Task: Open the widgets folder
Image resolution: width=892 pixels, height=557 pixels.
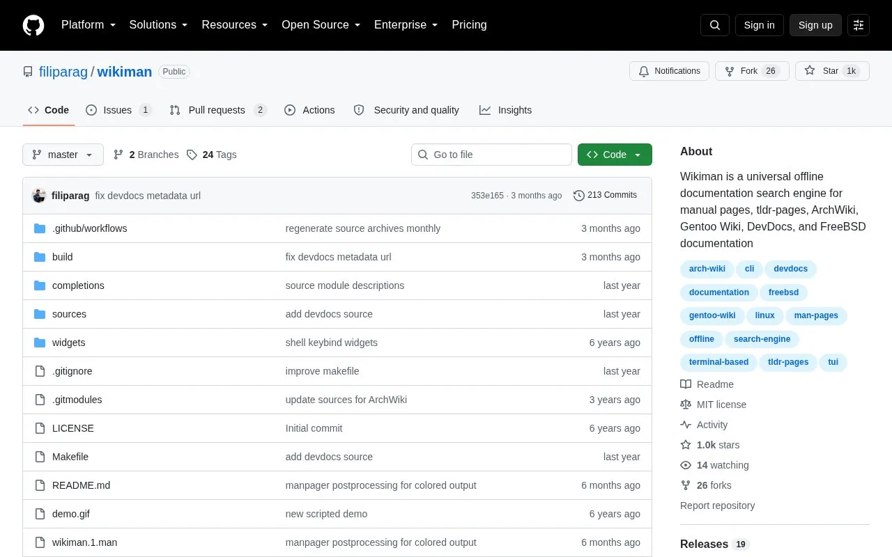Action: [68, 343]
